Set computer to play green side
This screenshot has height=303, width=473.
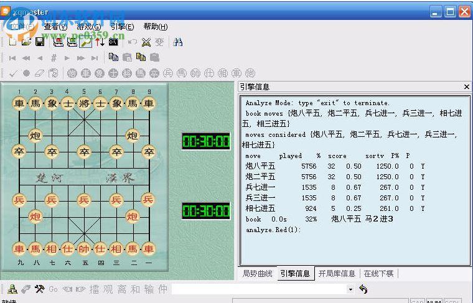pyautogui.click(x=72, y=42)
